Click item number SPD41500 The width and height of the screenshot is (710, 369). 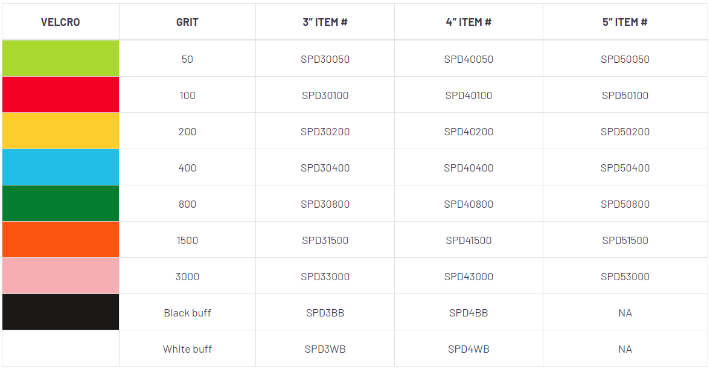coord(469,240)
